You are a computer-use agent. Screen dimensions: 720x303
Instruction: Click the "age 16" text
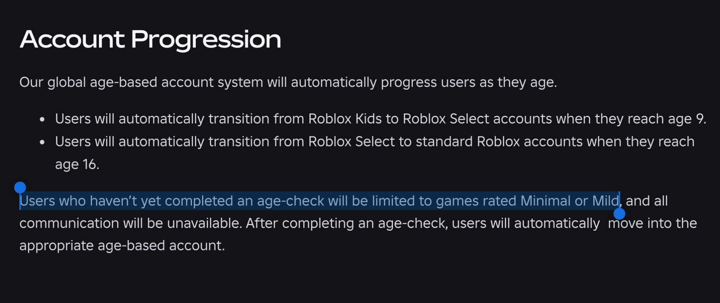pyautogui.click(x=77, y=164)
